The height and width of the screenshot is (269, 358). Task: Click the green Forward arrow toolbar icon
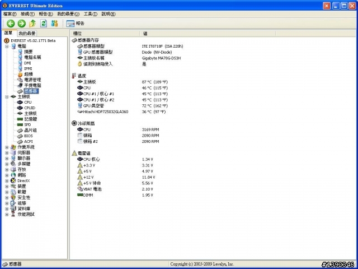[22, 24]
